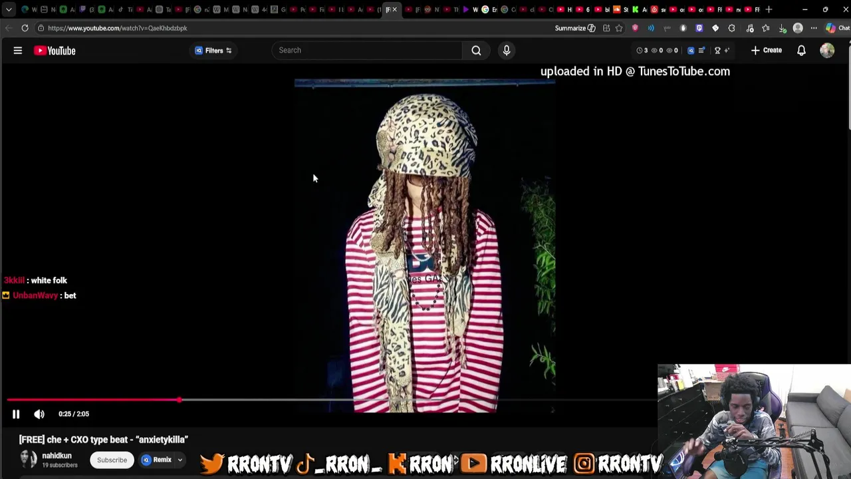The height and width of the screenshot is (479, 851).
Task: Open a new browser tab plus
Action: click(x=769, y=9)
